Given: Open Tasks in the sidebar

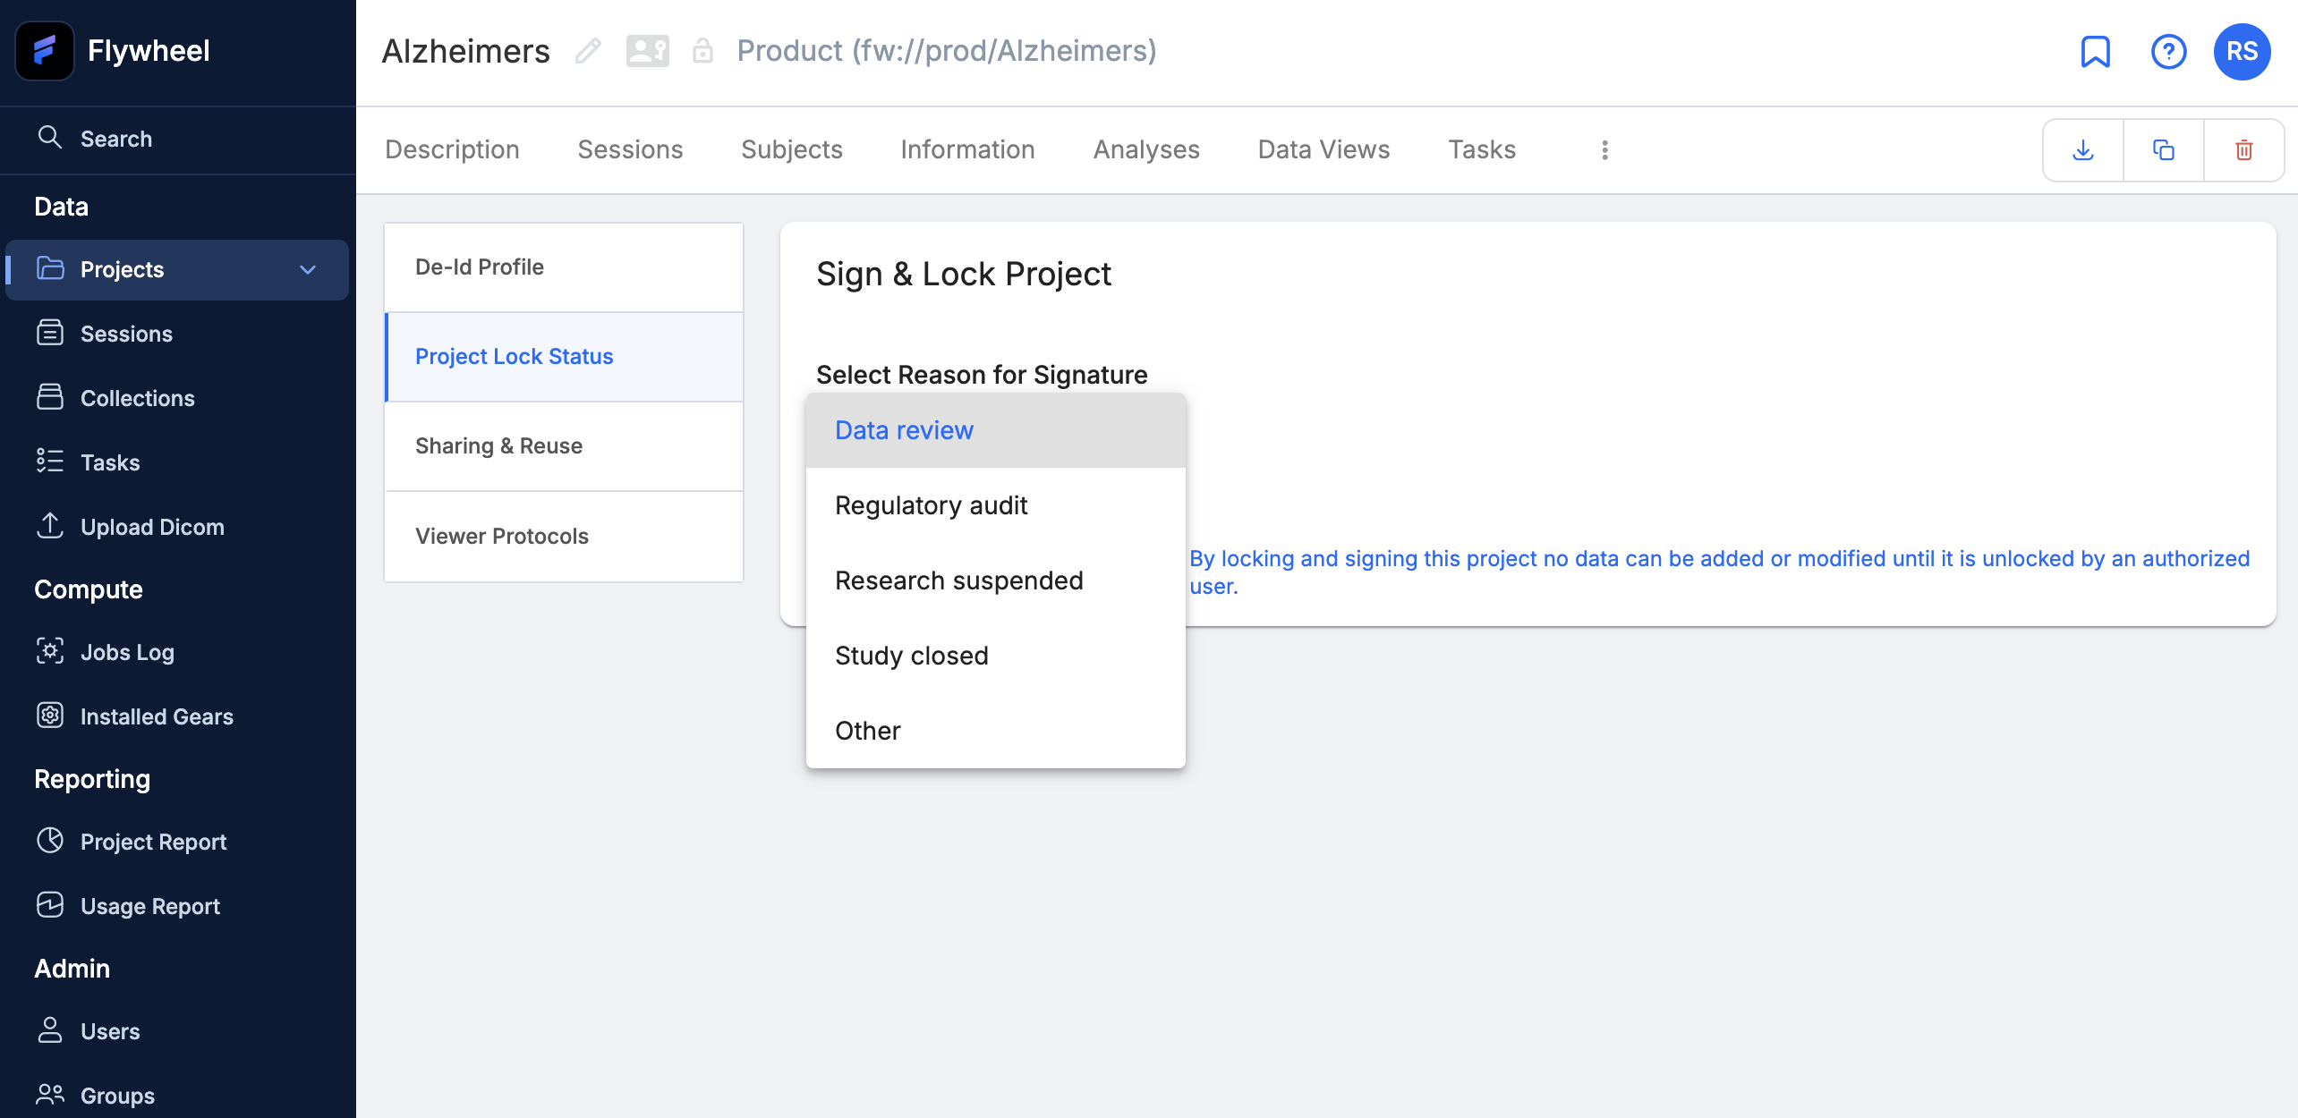Looking at the screenshot, I should tap(178, 462).
